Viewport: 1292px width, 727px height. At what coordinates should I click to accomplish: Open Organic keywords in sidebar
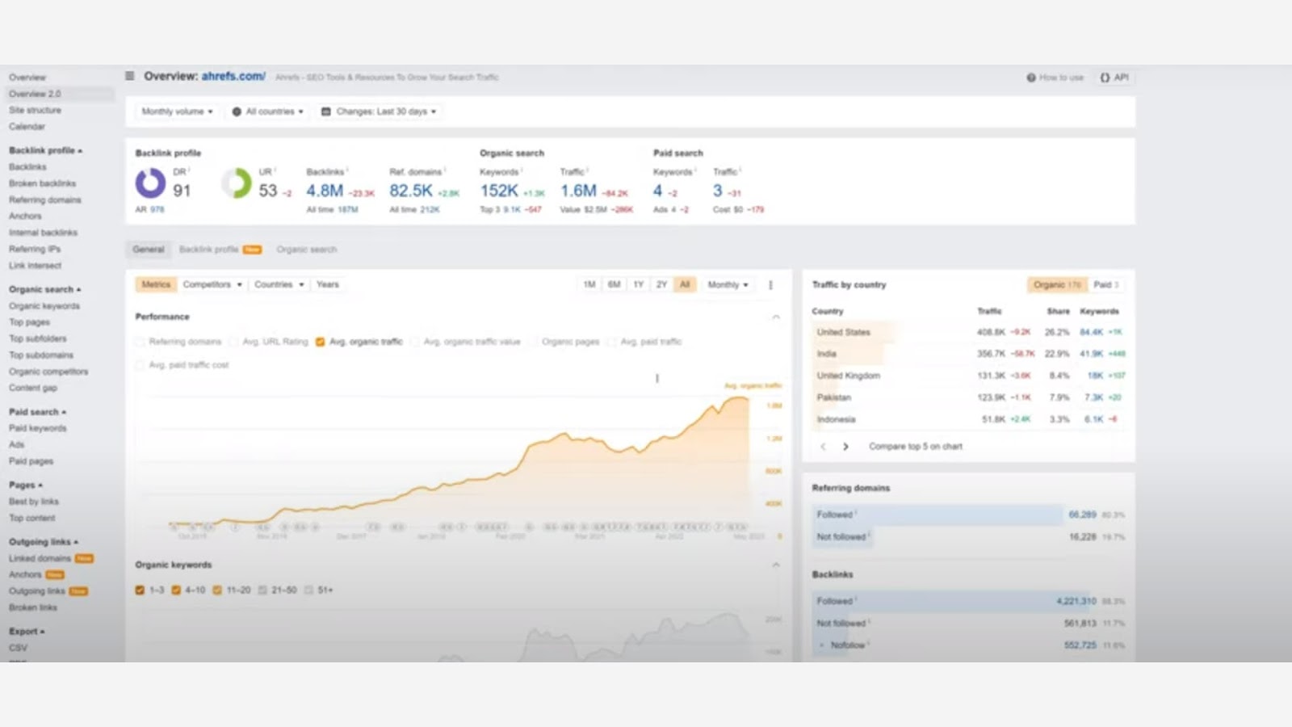pyautogui.click(x=44, y=306)
